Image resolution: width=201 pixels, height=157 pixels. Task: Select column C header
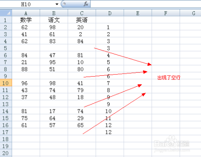point(82,13)
